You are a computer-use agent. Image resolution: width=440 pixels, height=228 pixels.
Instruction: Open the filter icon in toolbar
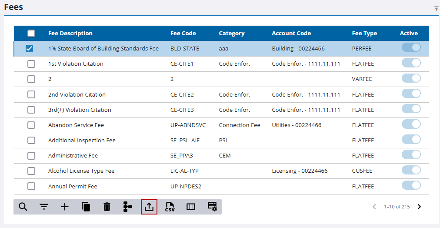pos(44,207)
